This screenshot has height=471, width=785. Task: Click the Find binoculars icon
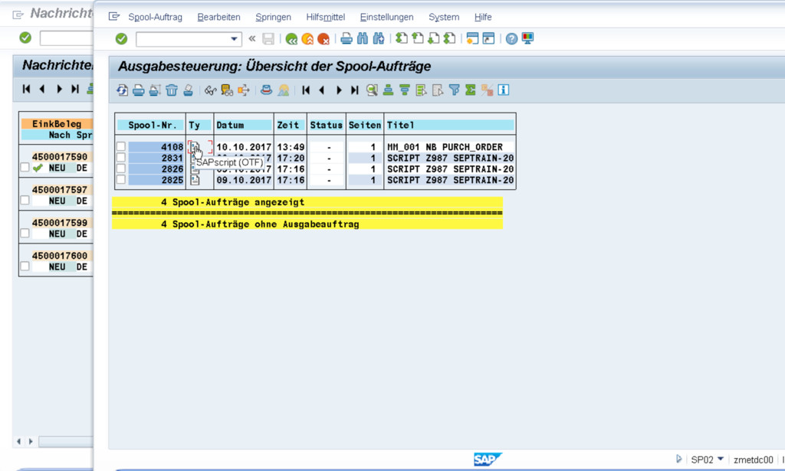[x=363, y=38]
